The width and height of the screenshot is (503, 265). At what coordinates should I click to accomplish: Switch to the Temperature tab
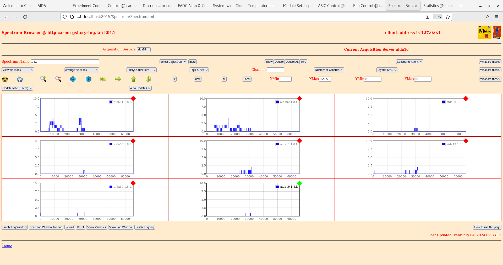pos(262,6)
